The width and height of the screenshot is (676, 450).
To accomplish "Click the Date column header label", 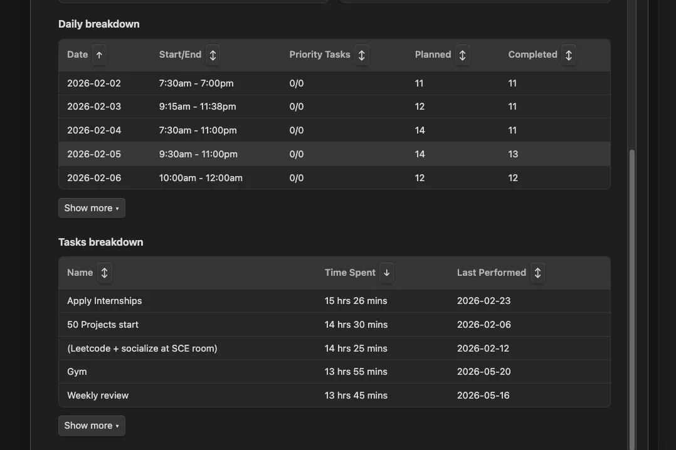I will click(x=78, y=55).
